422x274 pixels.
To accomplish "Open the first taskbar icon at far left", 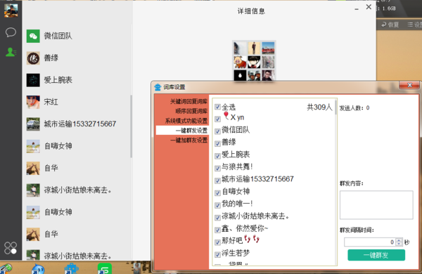I will pos(6,269).
